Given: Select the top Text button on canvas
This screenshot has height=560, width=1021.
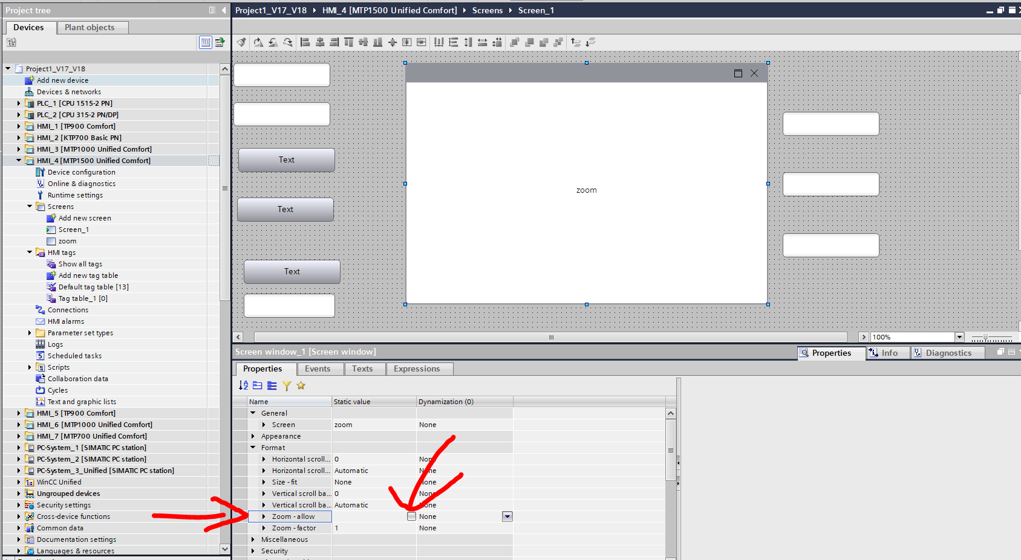Looking at the screenshot, I should [x=287, y=160].
